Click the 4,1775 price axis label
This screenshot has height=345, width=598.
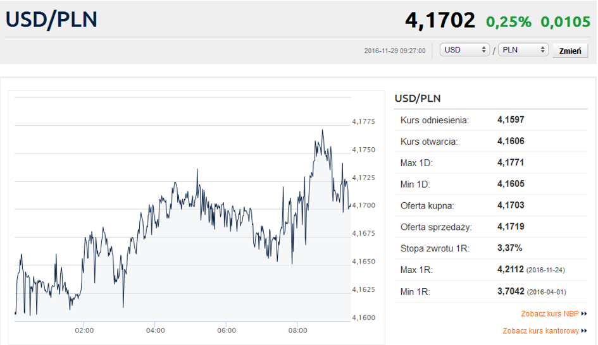(x=363, y=121)
